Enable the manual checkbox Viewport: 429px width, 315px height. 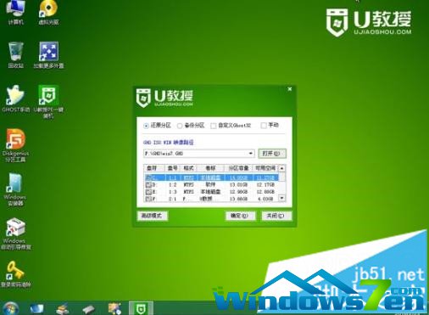click(264, 126)
